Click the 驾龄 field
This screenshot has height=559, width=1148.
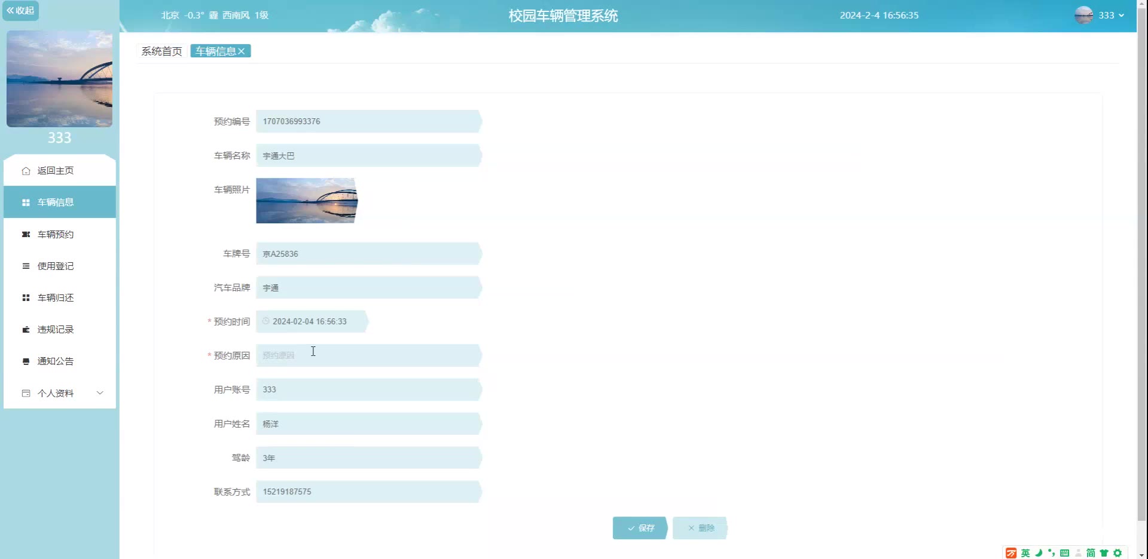(x=369, y=457)
